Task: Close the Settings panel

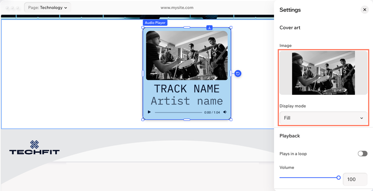Action: (364, 10)
